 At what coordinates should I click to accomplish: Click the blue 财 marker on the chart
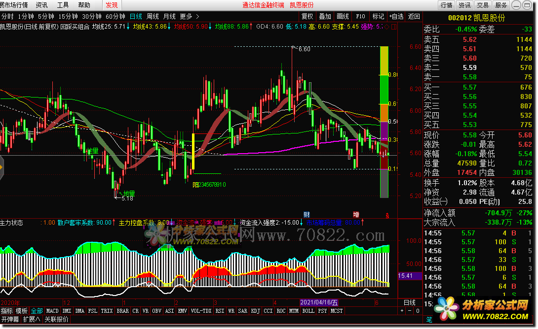(307, 215)
